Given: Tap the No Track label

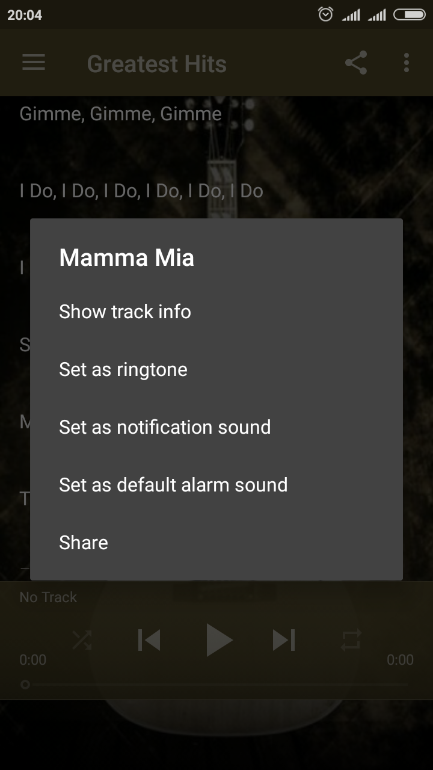Looking at the screenshot, I should coord(48,597).
